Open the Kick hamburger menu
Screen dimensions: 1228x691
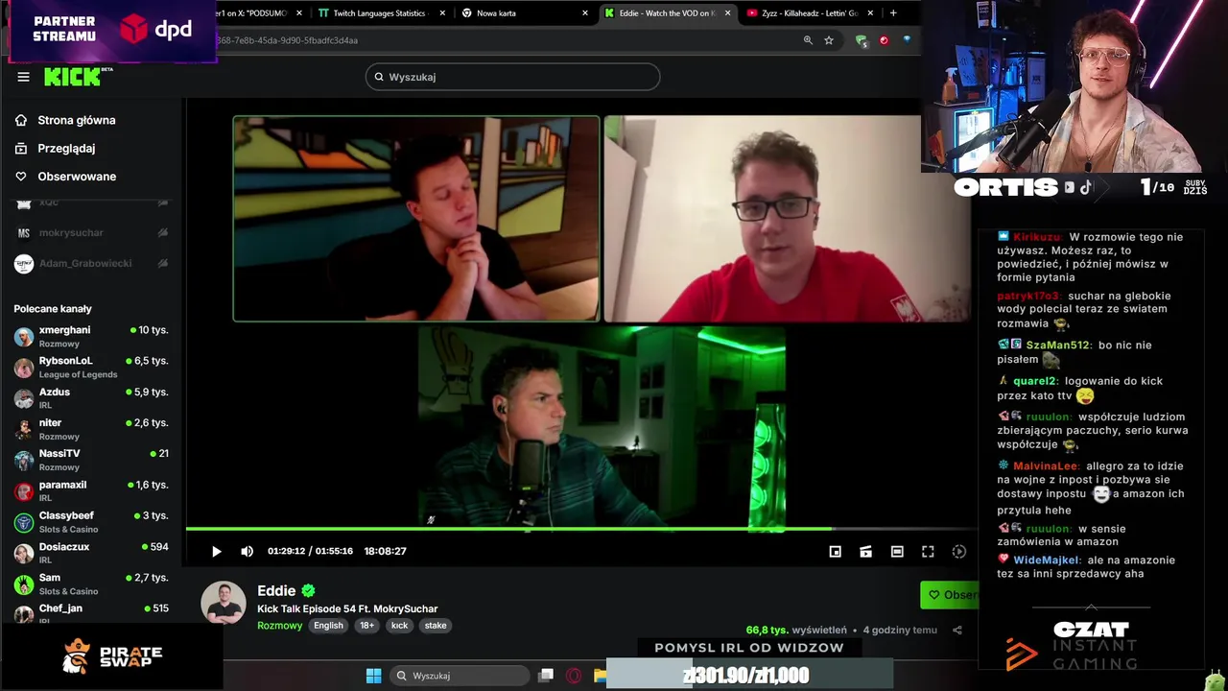coord(23,77)
